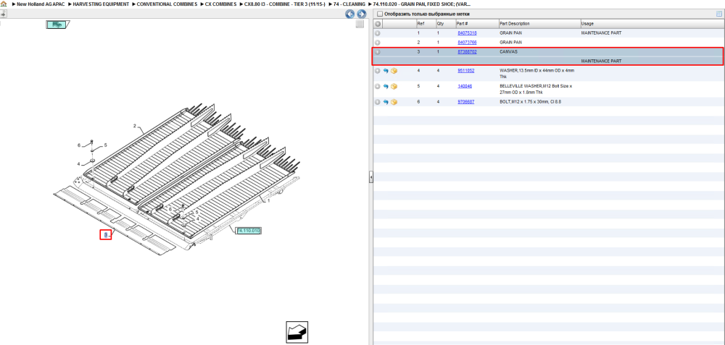Add BOLT M12 using its plus icon

click(x=377, y=102)
